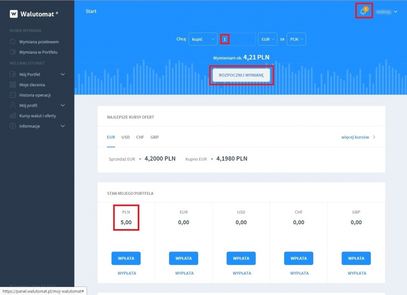Open the PLN target currency dropdown
The width and height of the screenshot is (407, 295).
[x=296, y=39]
